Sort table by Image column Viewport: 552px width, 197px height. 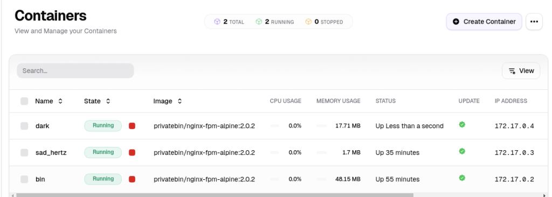pos(168,101)
